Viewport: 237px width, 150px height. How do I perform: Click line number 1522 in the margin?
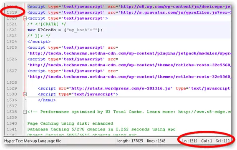[12, 30]
